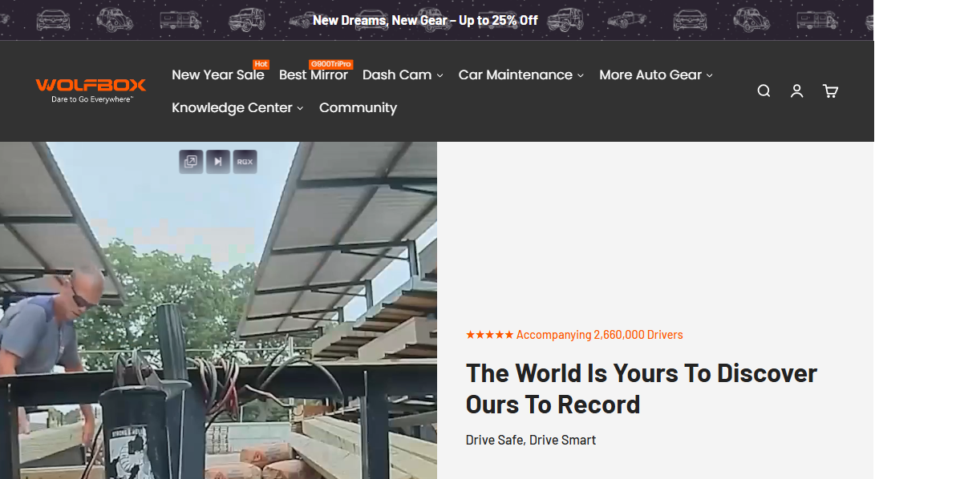The image size is (960, 479).
Task: Click the orange Hot badge
Action: [261, 64]
